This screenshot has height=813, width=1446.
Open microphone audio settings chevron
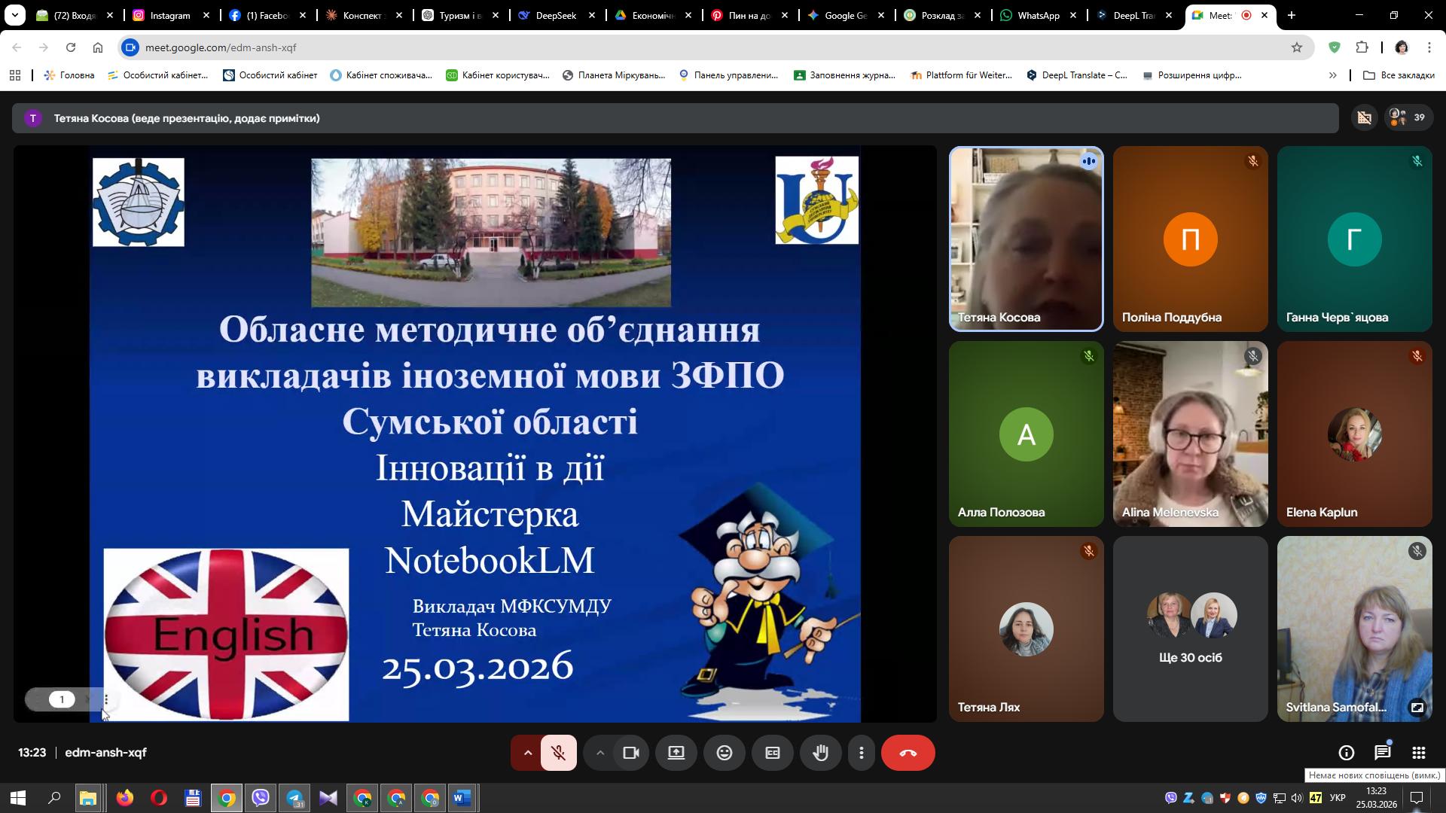coord(527,752)
